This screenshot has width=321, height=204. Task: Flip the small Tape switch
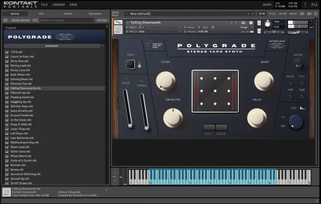tap(140, 64)
